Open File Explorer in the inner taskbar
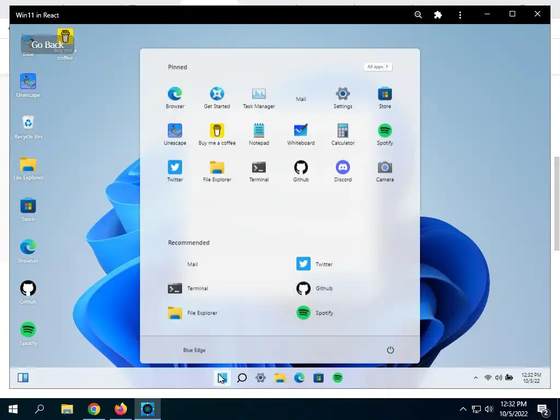This screenshot has height=420, width=560. tap(280, 378)
